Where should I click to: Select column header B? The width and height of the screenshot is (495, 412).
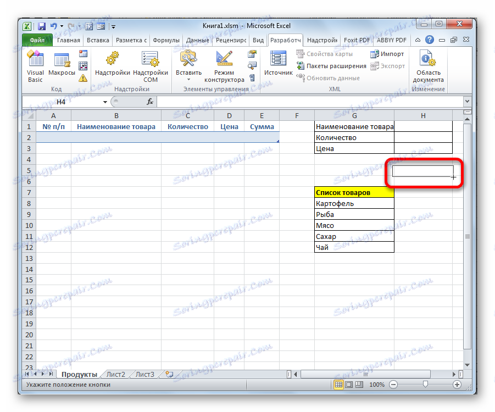(x=116, y=115)
